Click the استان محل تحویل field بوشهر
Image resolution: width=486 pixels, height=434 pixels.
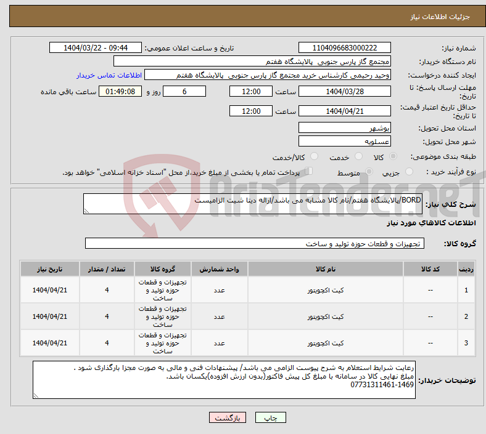pos(344,127)
